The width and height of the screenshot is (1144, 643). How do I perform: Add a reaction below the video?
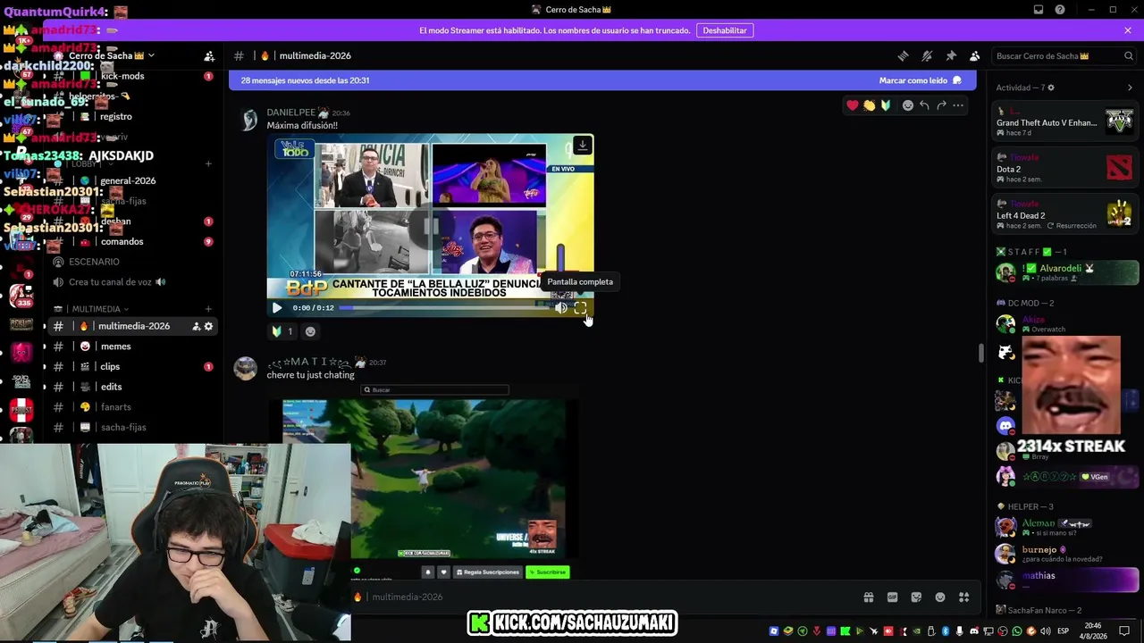(310, 331)
